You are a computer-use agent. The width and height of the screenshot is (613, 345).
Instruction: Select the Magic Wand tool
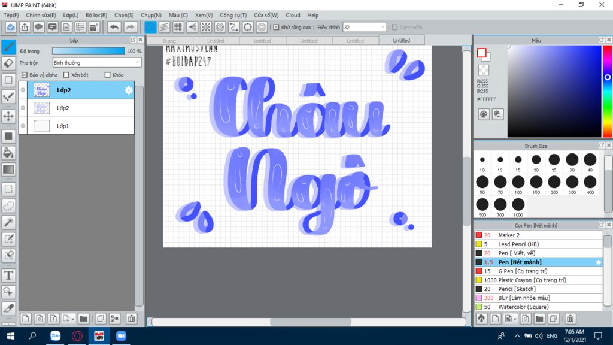(x=8, y=222)
